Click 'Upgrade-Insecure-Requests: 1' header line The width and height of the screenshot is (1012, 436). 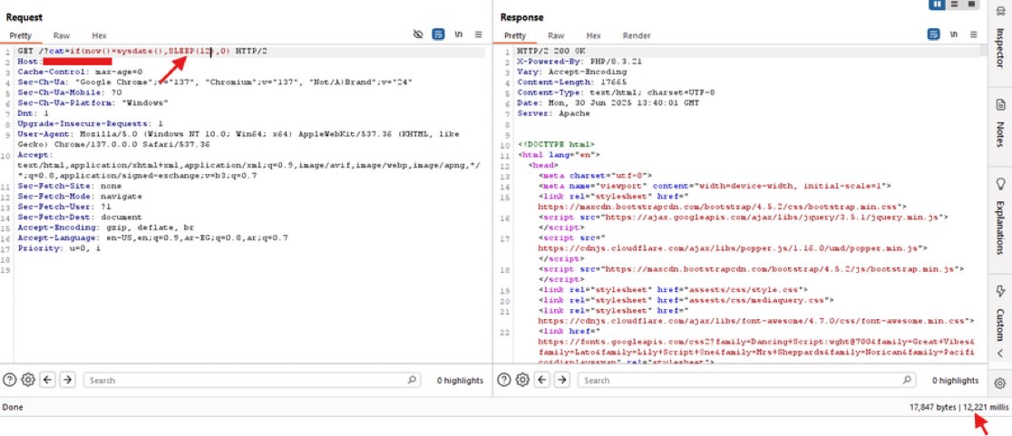(x=91, y=123)
